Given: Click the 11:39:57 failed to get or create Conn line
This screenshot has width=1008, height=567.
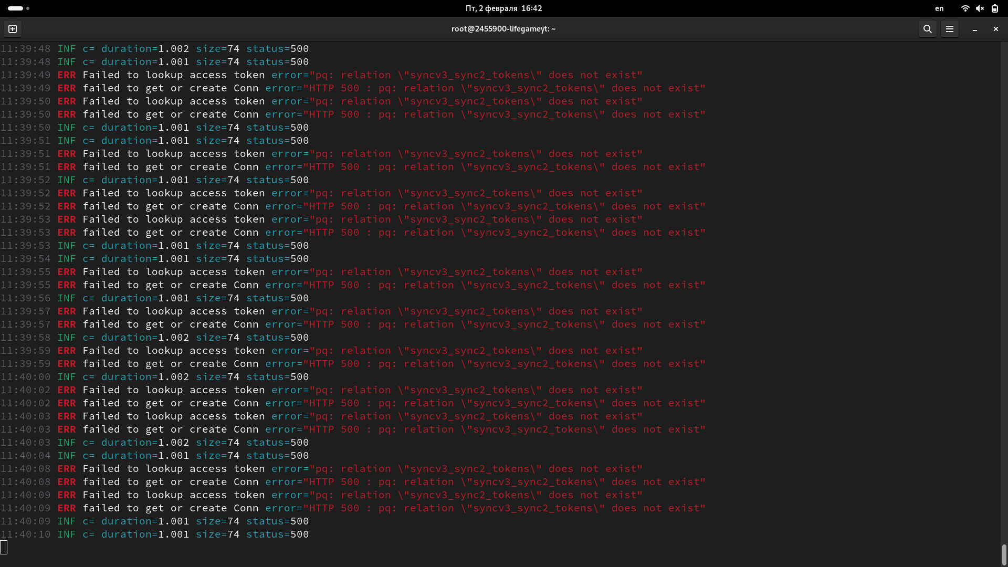Looking at the screenshot, I should click(353, 324).
